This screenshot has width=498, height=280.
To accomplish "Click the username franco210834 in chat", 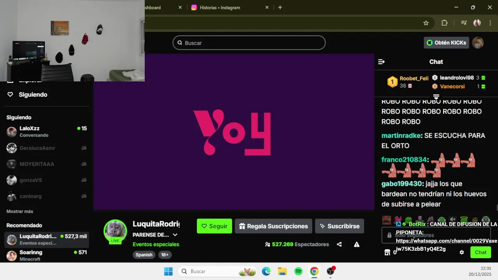I will (404, 160).
